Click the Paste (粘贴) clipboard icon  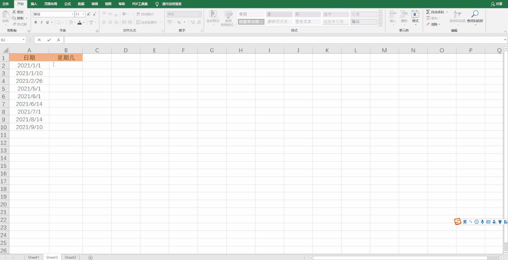click(x=6, y=15)
